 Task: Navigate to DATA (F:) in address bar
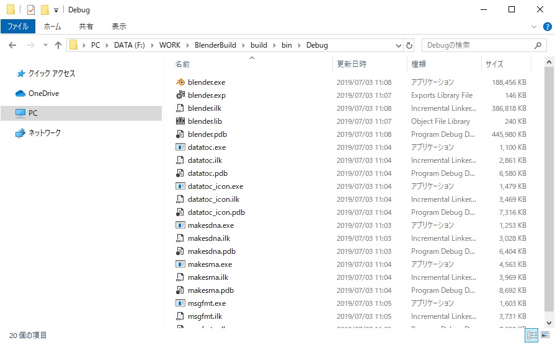point(129,45)
